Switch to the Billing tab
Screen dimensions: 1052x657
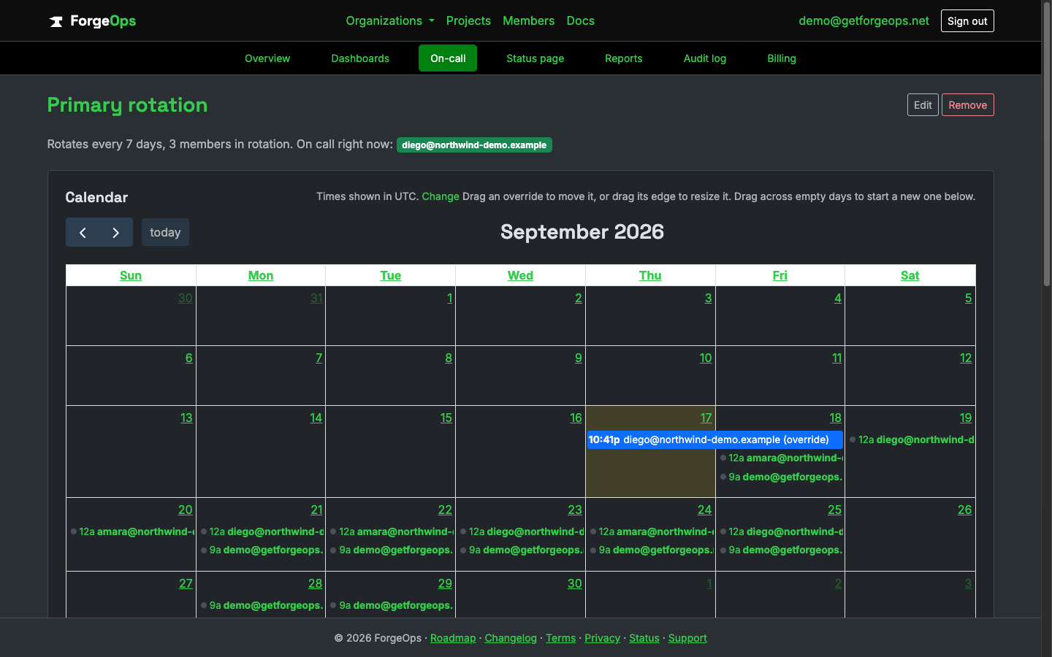coord(782,58)
